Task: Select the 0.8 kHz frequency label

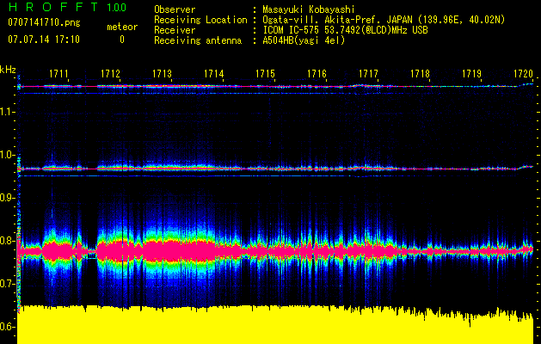Action: coord(9,241)
